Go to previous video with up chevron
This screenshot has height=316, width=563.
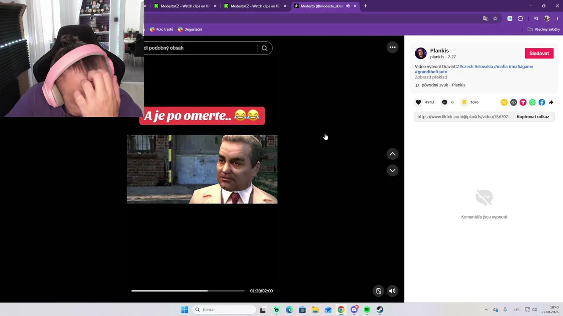pyautogui.click(x=392, y=154)
